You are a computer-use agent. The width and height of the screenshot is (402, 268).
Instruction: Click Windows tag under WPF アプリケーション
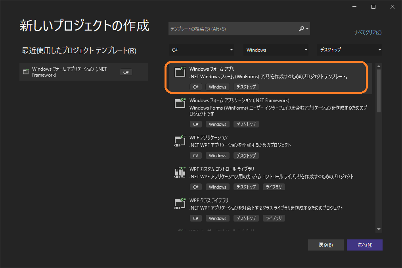click(x=217, y=156)
